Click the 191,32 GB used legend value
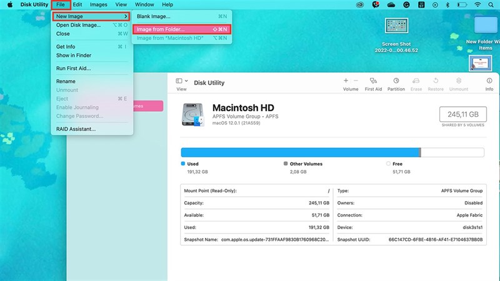The height and width of the screenshot is (281, 500). click(x=197, y=172)
